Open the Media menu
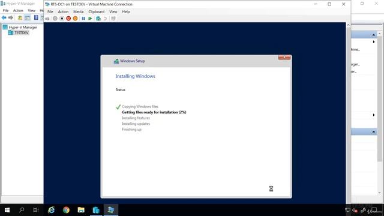Viewport: 384px width, 216px height. (x=79, y=12)
